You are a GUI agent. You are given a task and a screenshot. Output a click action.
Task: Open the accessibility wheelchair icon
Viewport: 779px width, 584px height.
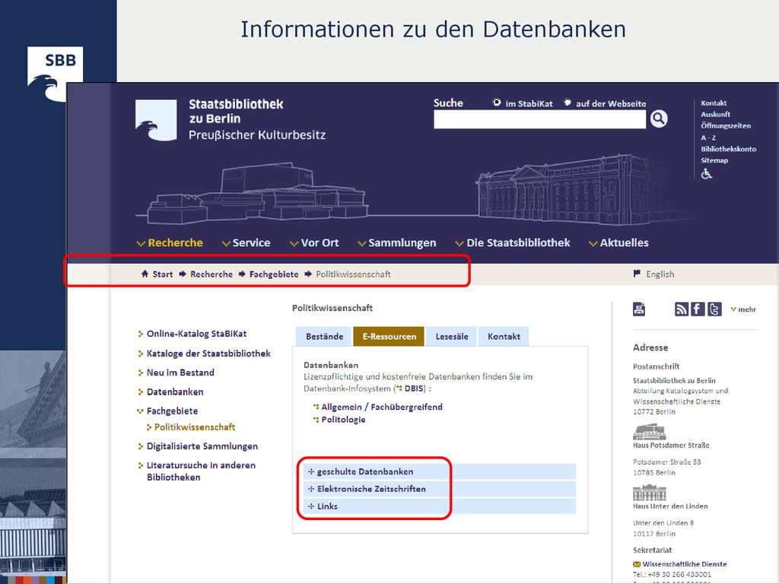tap(707, 174)
